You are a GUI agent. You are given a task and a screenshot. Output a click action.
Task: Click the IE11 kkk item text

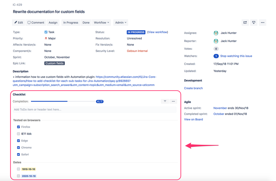27,134
